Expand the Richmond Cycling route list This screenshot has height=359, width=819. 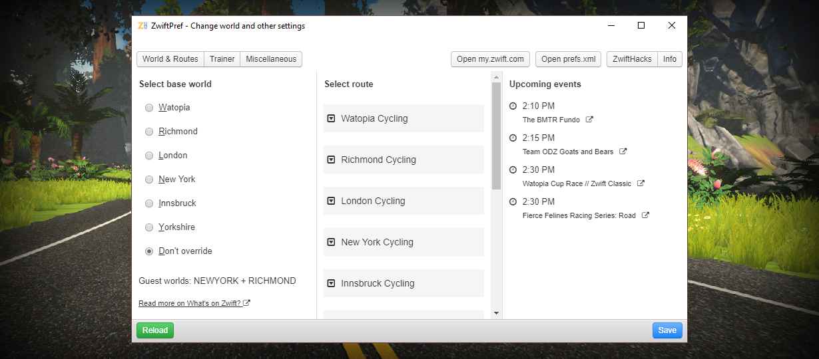[404, 160]
